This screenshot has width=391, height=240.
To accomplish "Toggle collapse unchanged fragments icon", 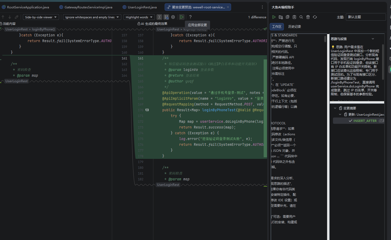I will click(x=159, y=17).
